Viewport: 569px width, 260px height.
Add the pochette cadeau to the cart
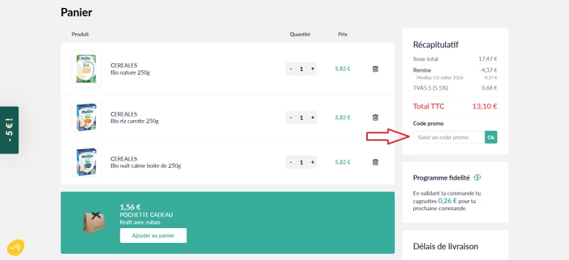(x=153, y=235)
